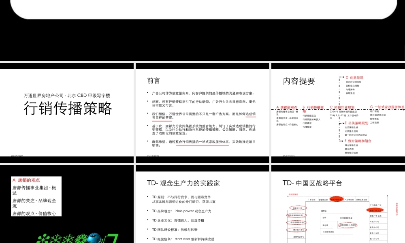Open the A 唐都的观点 section slide
Viewport: 405px width, 243px height.
pos(67,204)
